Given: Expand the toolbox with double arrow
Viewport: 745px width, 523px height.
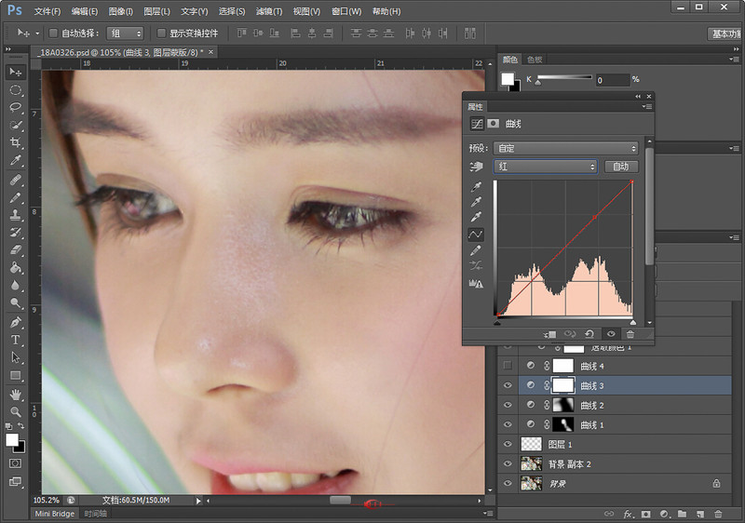Looking at the screenshot, I should pyautogui.click(x=8, y=49).
